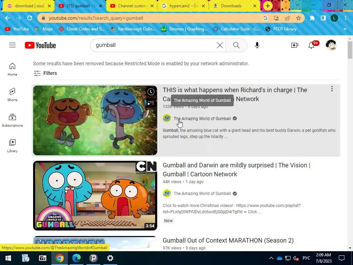The height and width of the screenshot is (265, 353).
Task: Open Subscriptions in the sidebar
Action: click(12, 120)
